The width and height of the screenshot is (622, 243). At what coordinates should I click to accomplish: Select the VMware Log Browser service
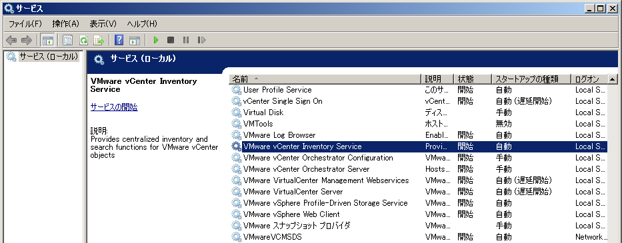(418, 135)
